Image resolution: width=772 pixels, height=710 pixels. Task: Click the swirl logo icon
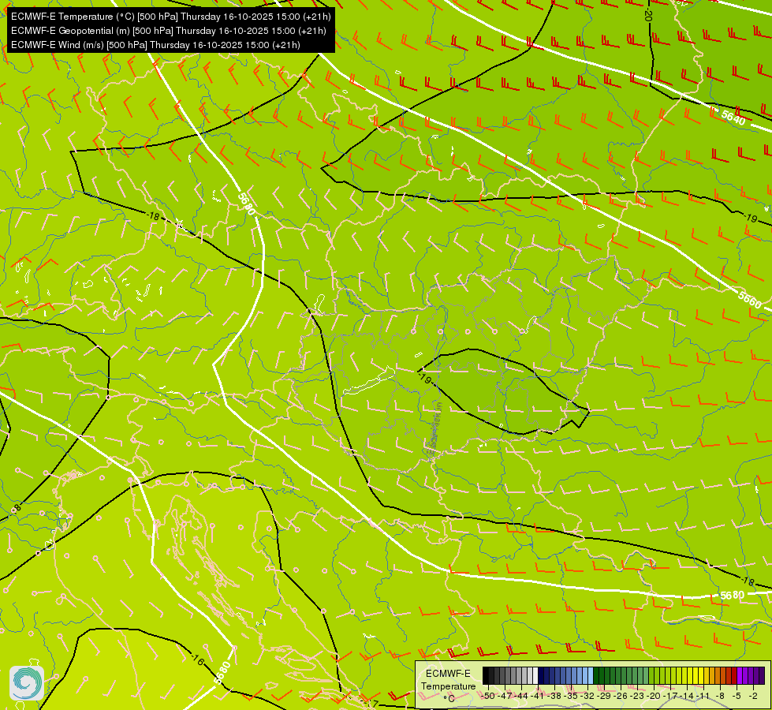[x=27, y=683]
